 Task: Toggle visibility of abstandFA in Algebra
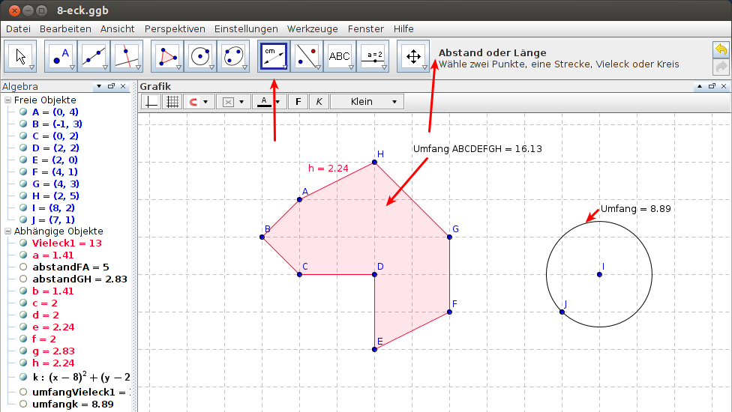(23, 267)
